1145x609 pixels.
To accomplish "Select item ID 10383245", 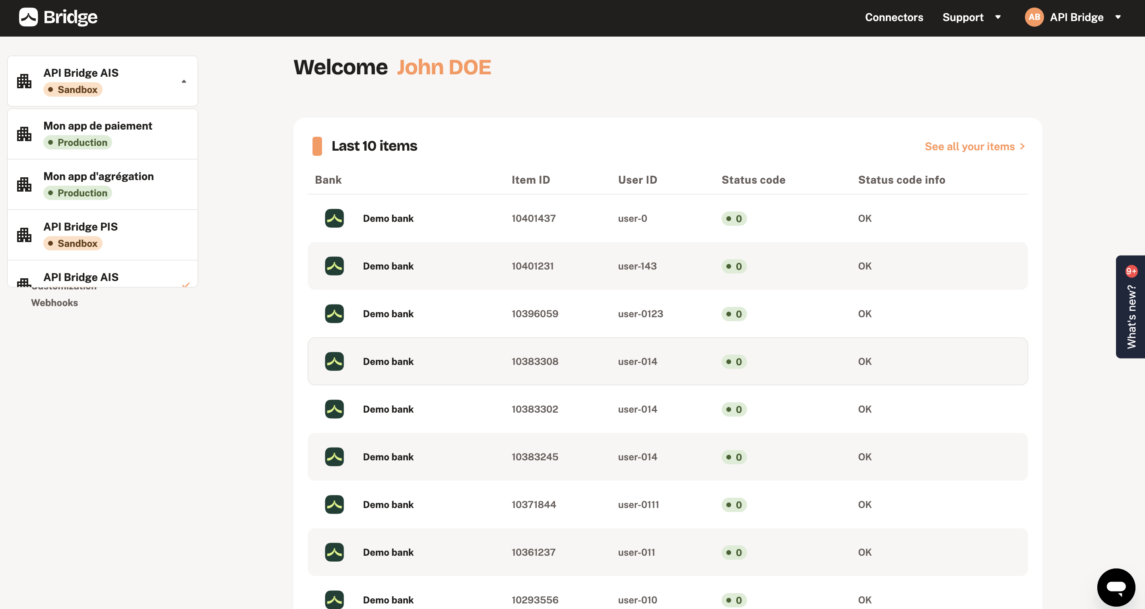I will pyautogui.click(x=535, y=456).
